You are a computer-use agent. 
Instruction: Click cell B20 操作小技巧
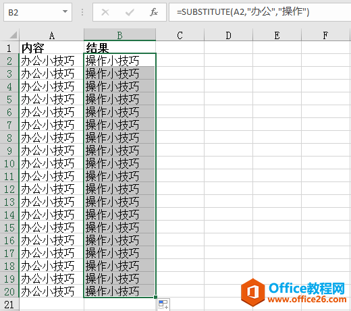point(119,291)
